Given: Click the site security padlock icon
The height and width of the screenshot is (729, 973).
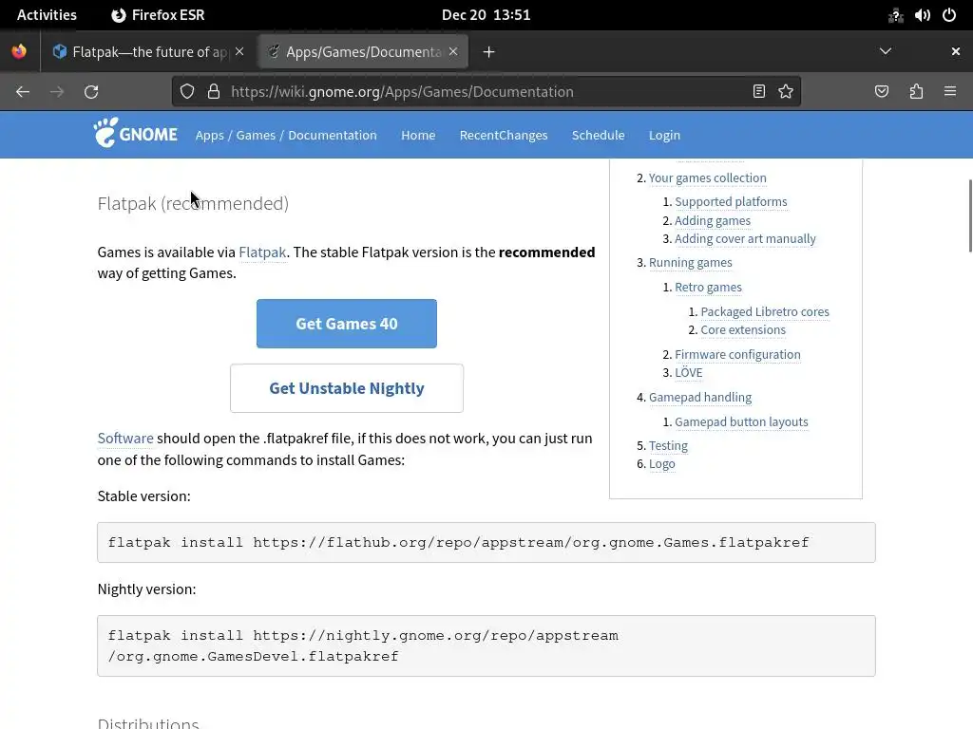Looking at the screenshot, I should pos(214,92).
